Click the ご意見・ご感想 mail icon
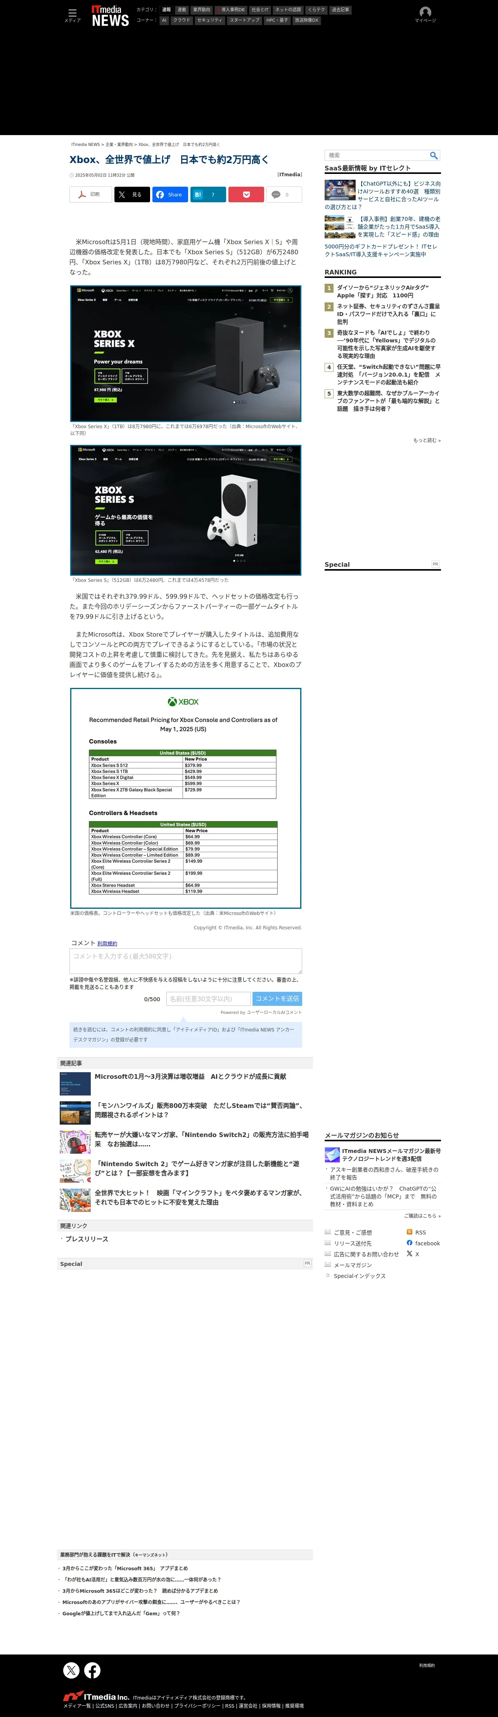Viewport: 498px width, 1717px height. (x=328, y=1232)
